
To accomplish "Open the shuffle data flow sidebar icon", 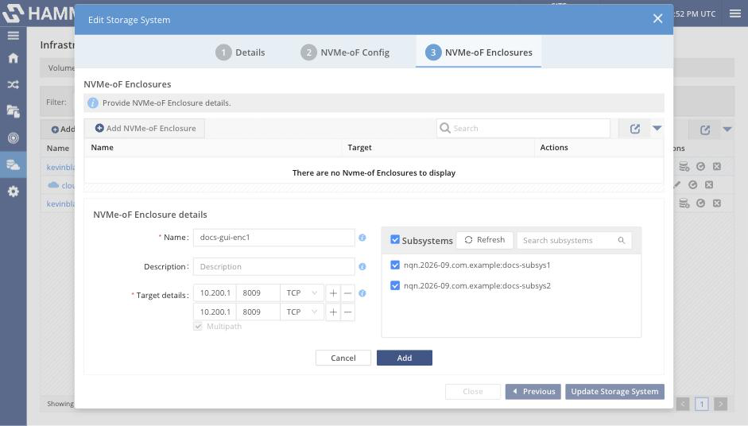I will 14,85.
